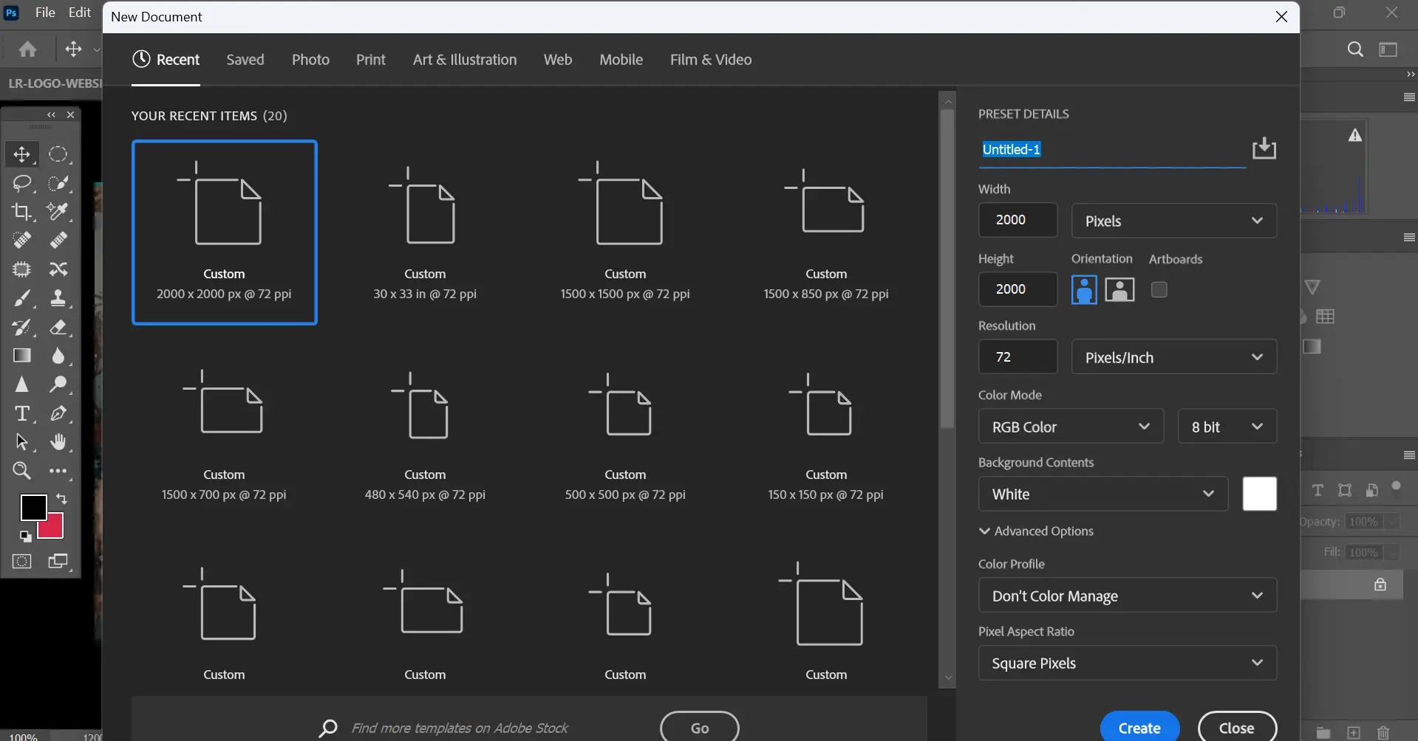Reset default foreground and background colors

(x=25, y=537)
